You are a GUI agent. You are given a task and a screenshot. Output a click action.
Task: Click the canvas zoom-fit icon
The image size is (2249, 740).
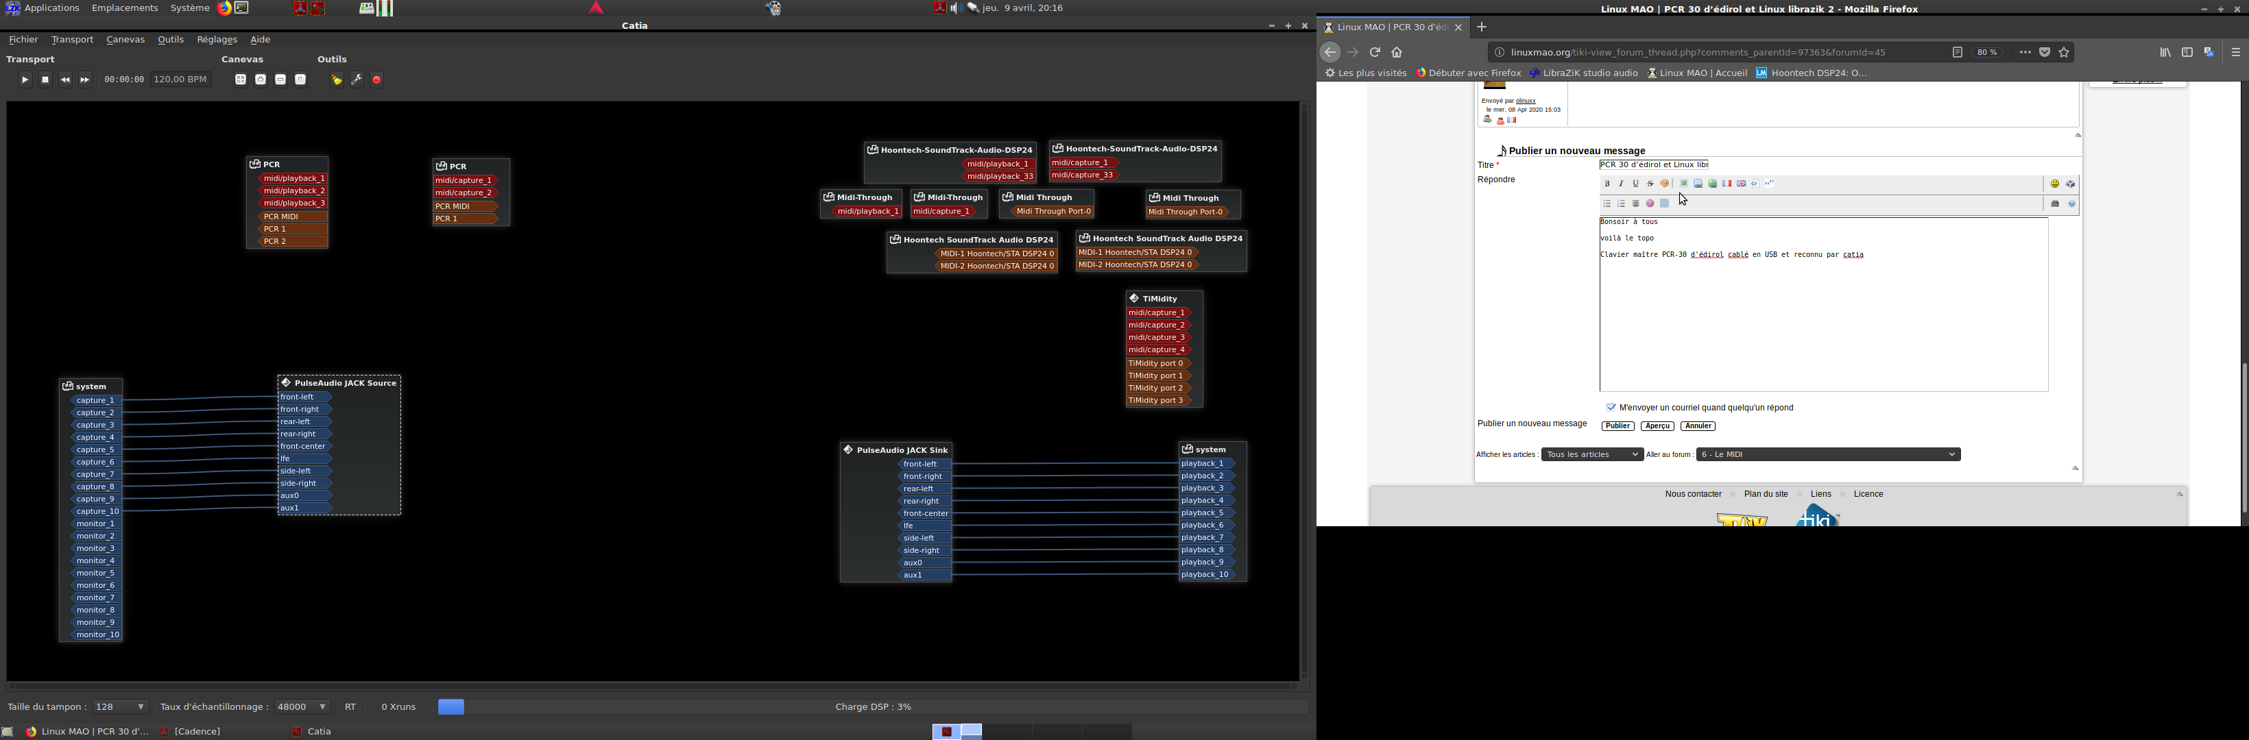[x=241, y=79]
